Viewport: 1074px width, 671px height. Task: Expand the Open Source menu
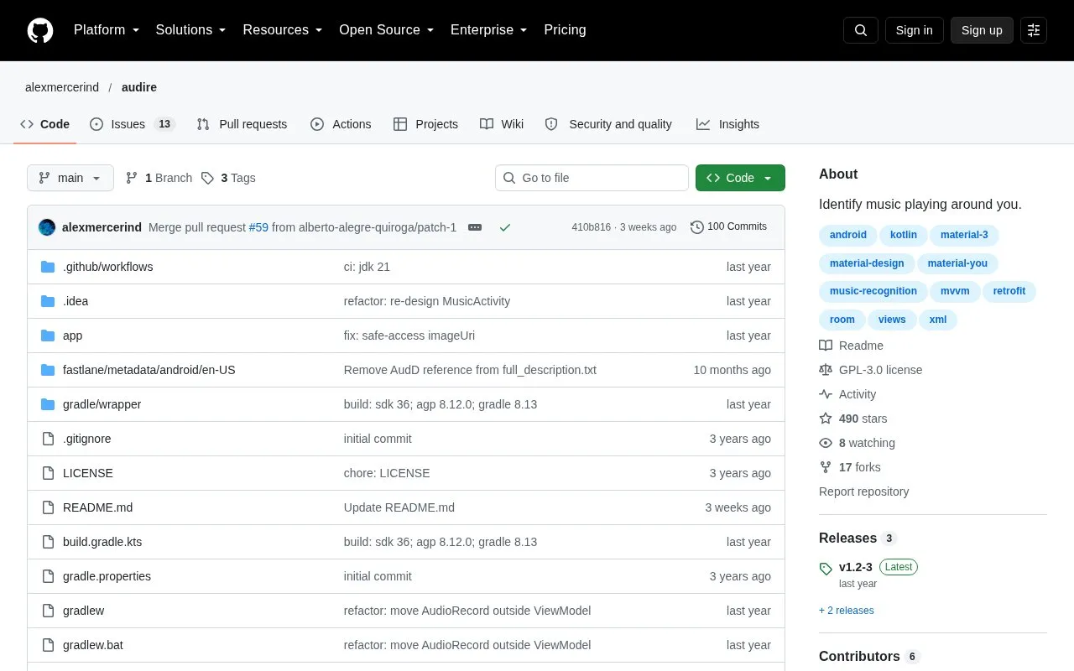[x=386, y=30]
